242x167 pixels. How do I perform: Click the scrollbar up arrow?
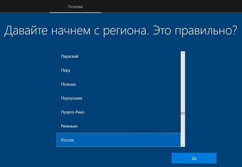pyautogui.click(x=183, y=53)
